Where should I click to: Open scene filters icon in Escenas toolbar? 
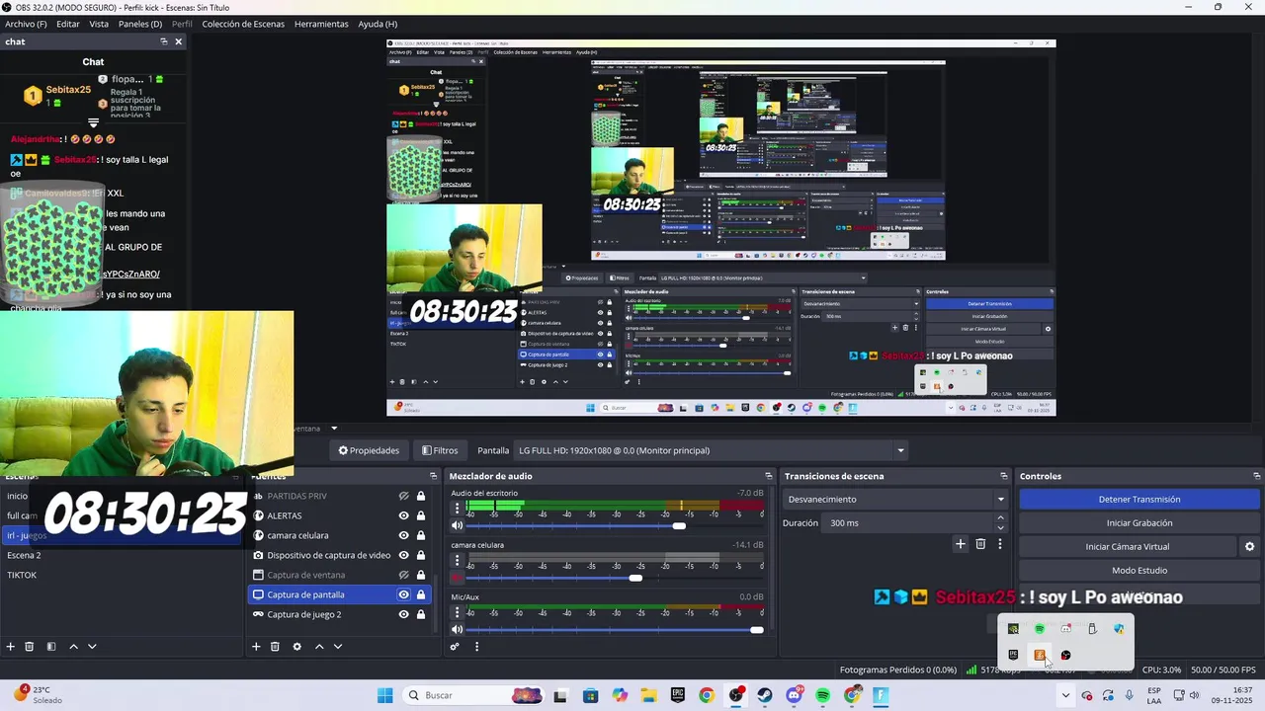coord(51,647)
